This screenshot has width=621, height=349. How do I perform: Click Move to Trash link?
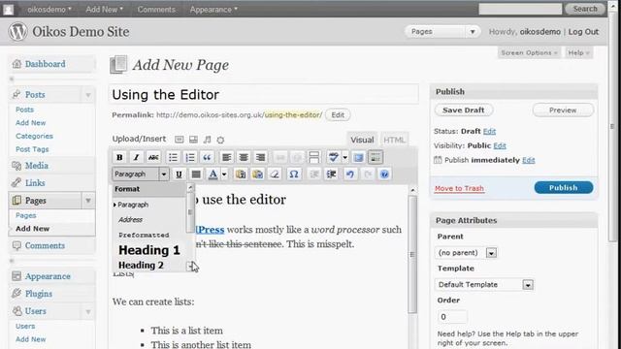click(459, 188)
